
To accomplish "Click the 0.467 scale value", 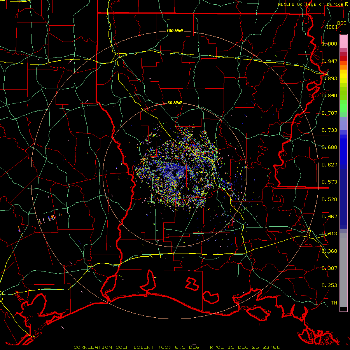I will (329, 217).
